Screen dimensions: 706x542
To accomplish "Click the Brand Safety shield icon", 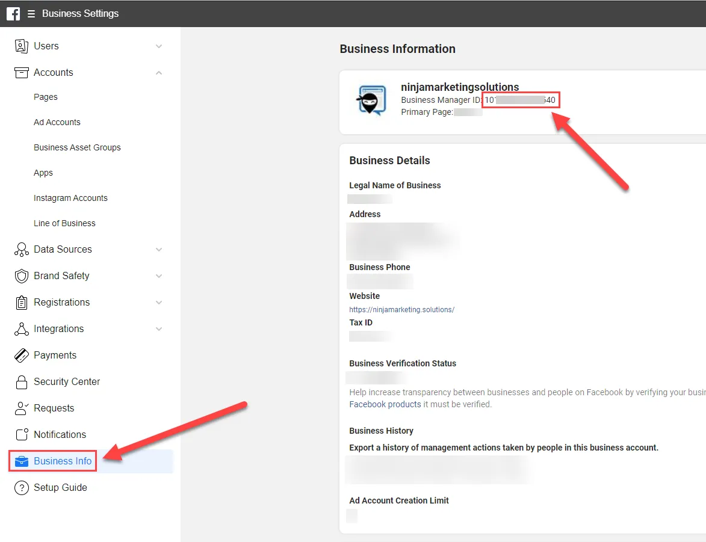I will click(21, 276).
